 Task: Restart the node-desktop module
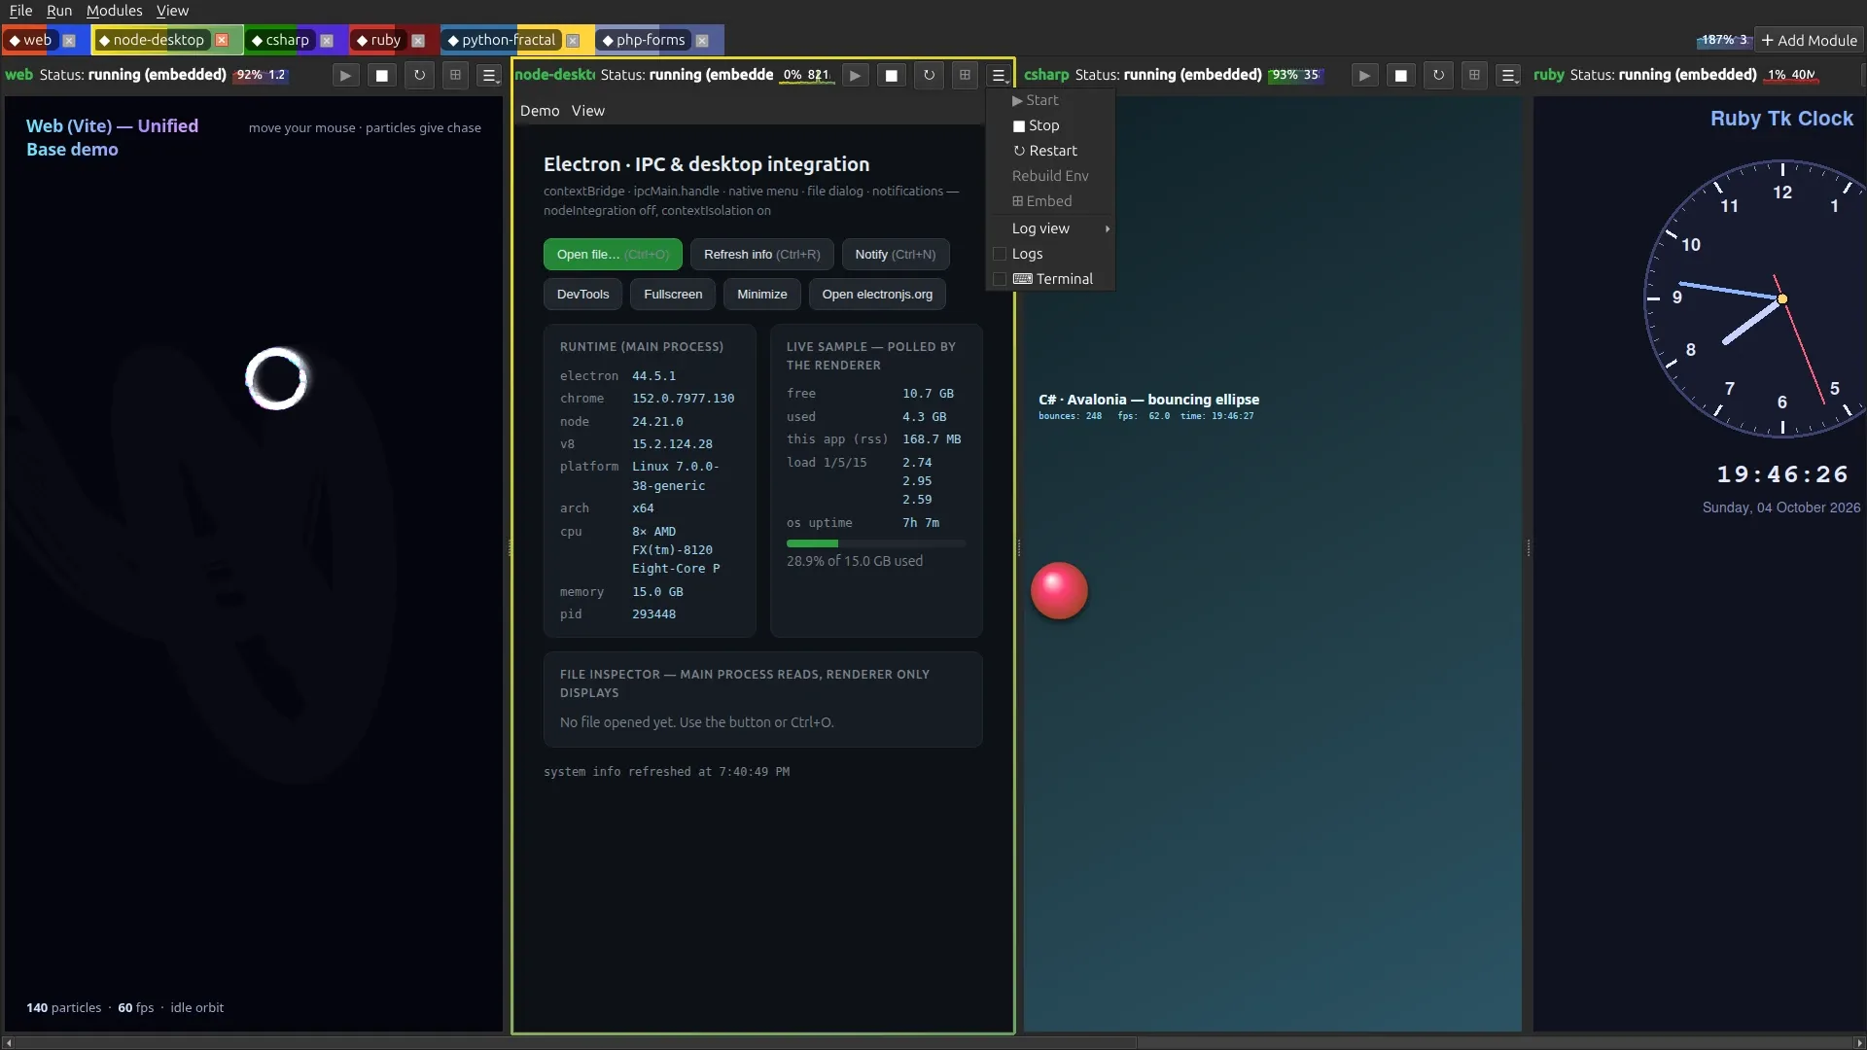(x=929, y=75)
